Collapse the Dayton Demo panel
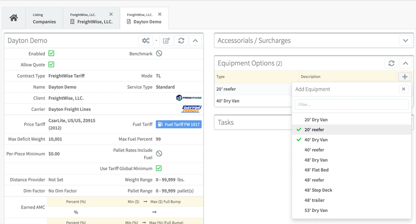 195,41
